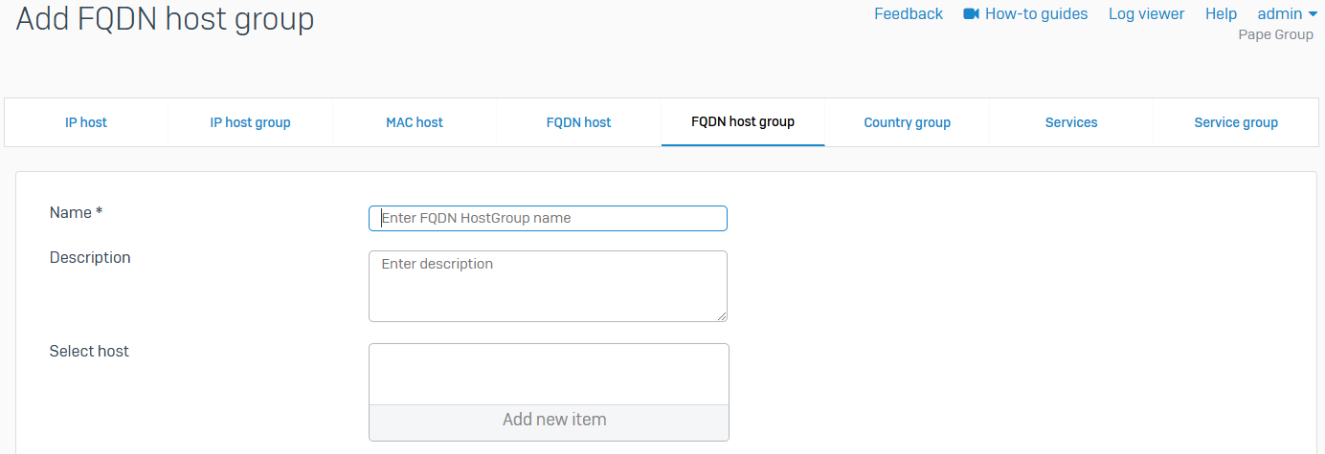The image size is (1325, 454).
Task: Click the Help link
Action: (1221, 14)
